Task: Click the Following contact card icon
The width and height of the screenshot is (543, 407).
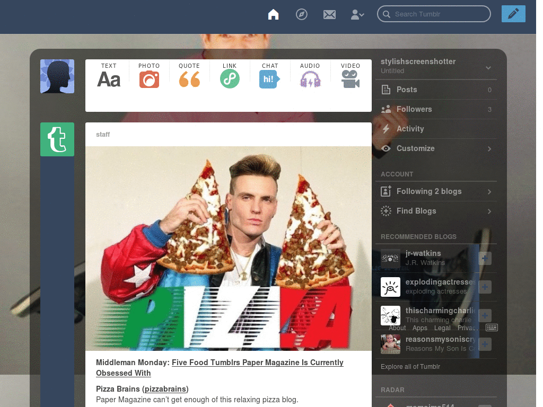Action: (386, 191)
